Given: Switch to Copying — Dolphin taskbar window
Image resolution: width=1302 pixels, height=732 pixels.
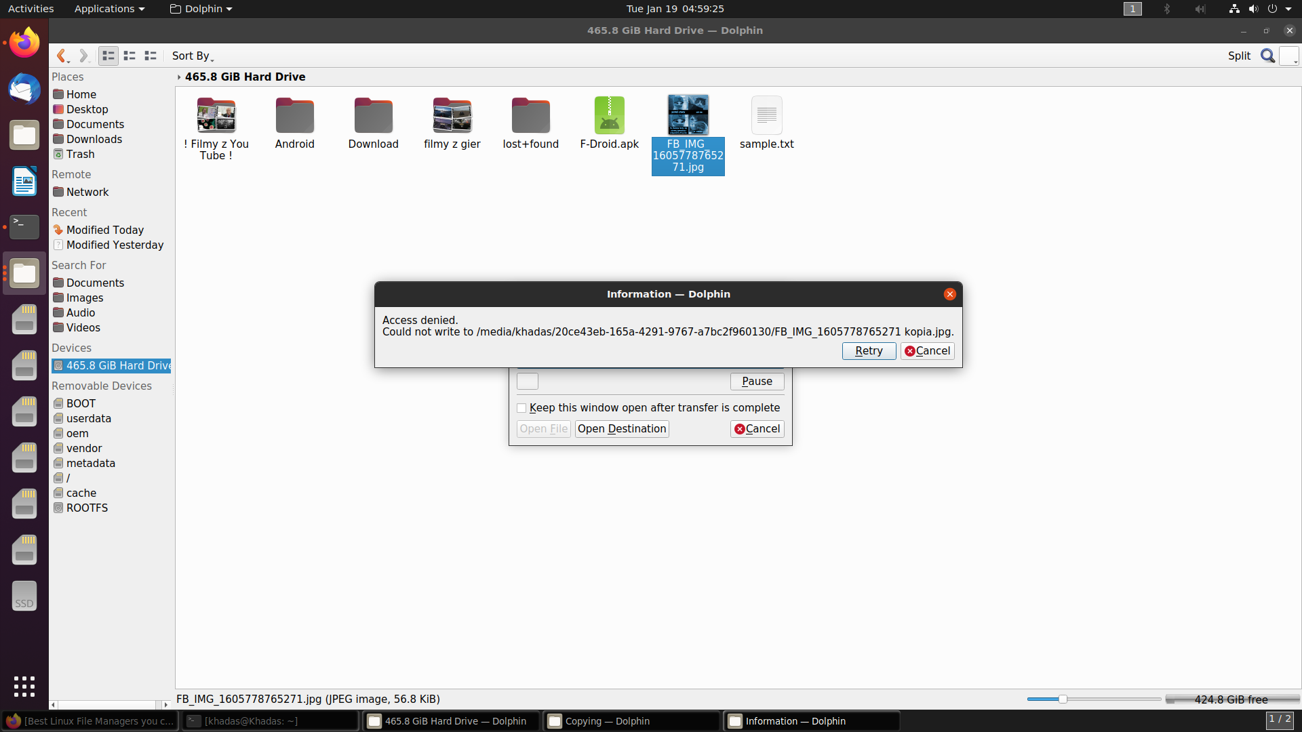Looking at the screenshot, I should click(632, 721).
